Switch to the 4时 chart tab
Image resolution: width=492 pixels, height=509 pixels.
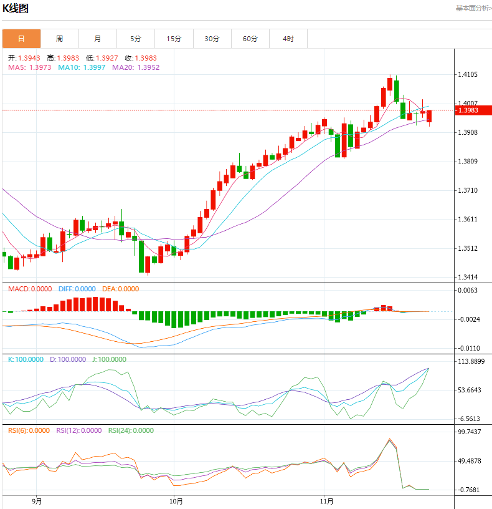coord(288,39)
